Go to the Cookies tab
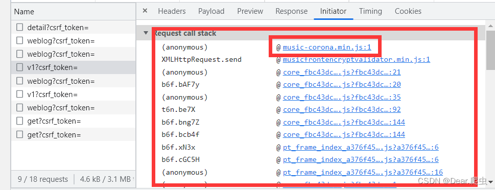The height and width of the screenshot is (190, 495). pos(408,11)
